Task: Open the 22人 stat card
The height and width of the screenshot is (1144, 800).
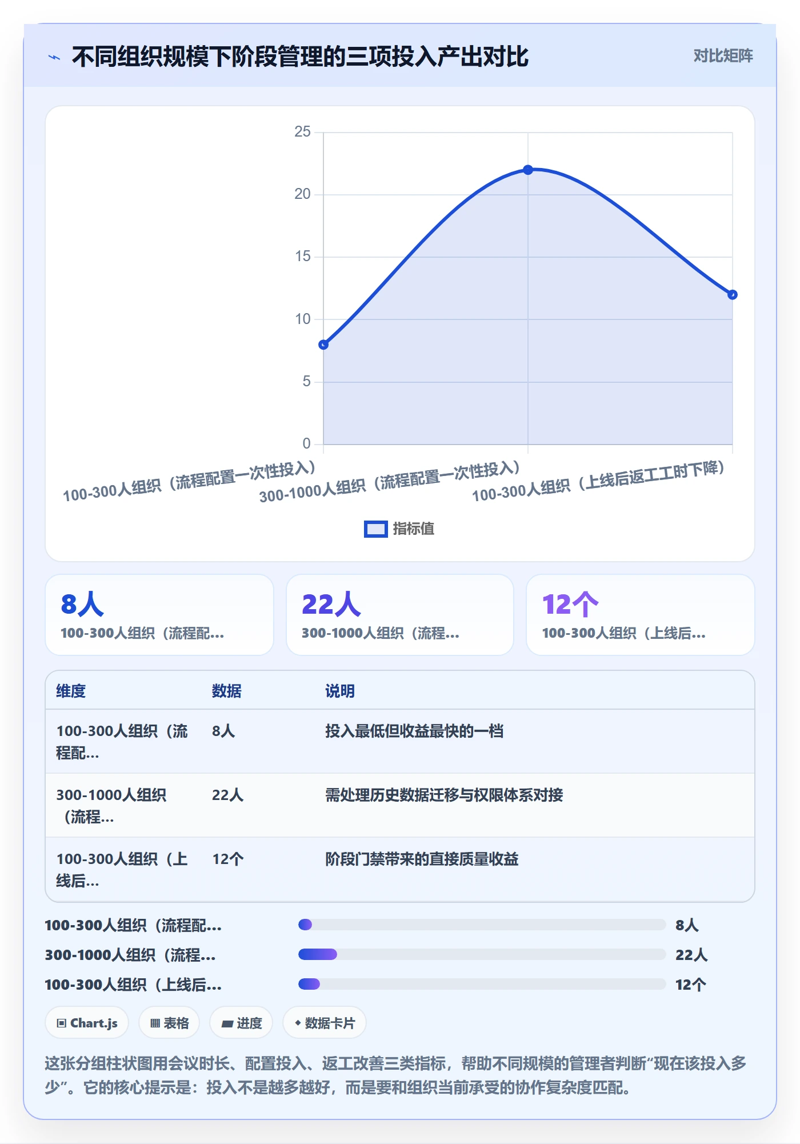Action: [400, 615]
